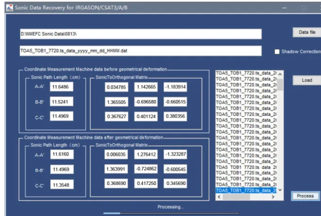Click matrix cell 0.345690
The width and height of the screenshot is (321, 216).
[175, 183]
